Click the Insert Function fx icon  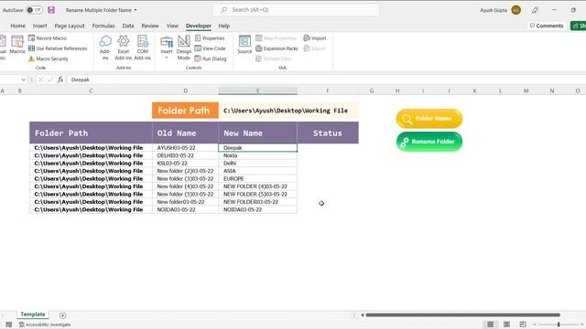pos(60,80)
